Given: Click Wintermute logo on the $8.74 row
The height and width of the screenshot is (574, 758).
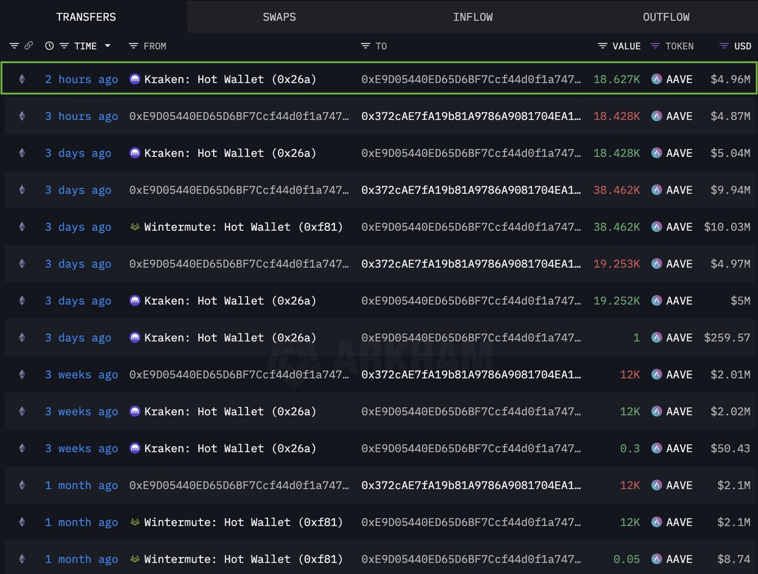Looking at the screenshot, I should 135,559.
